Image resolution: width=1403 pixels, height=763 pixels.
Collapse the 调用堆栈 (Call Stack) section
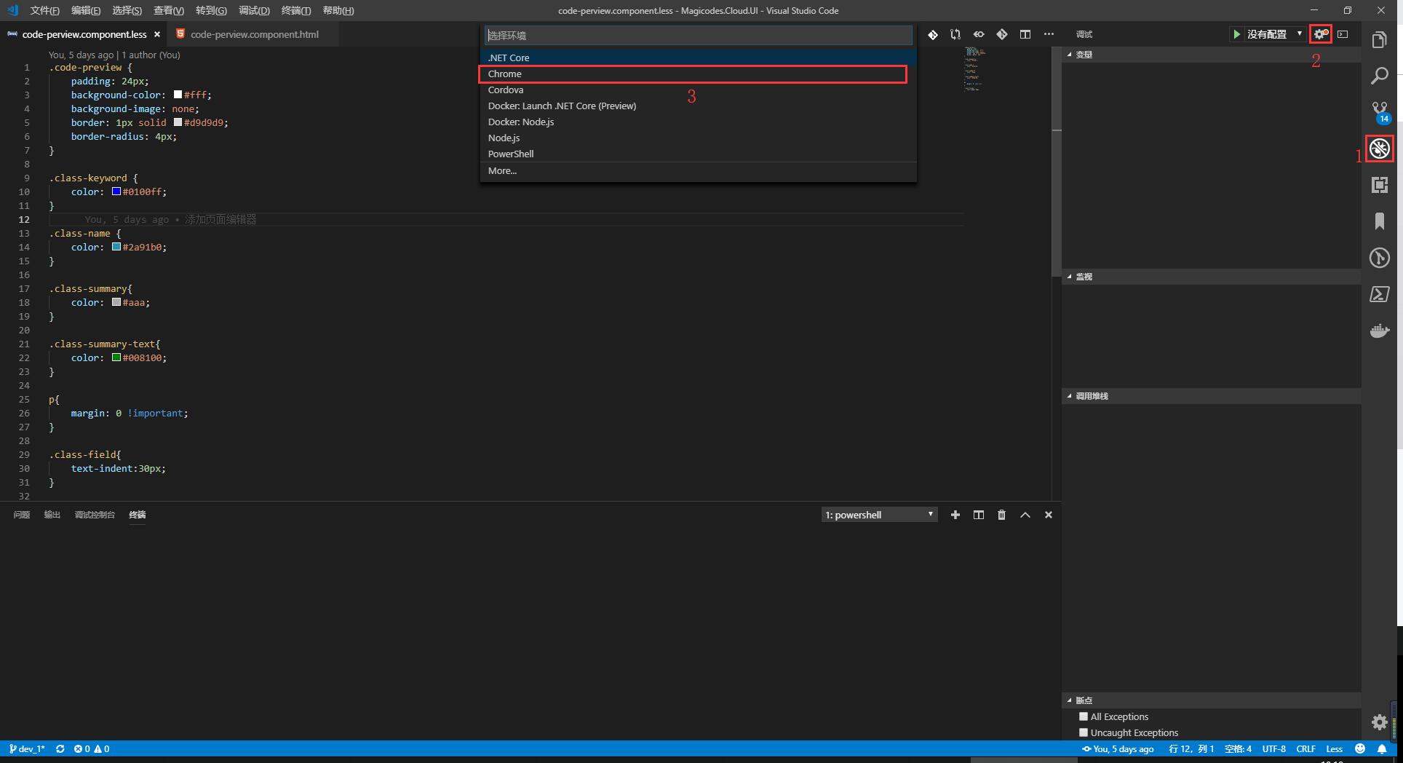click(1069, 396)
